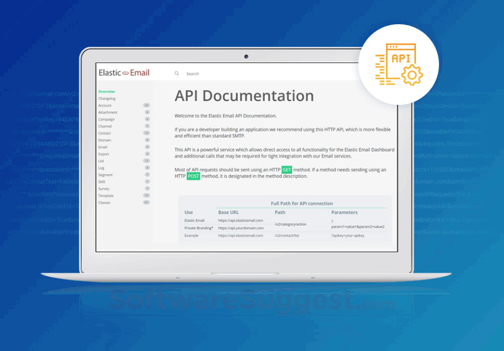Screen dimensions: 504x351
Task: Open the https://api.yourdomain.com link
Action: pos(240,228)
